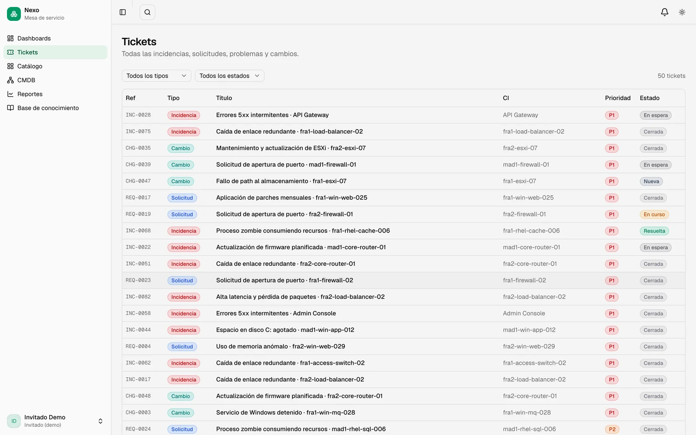Click the Invitado Demo avatar
696x435 pixels.
pyautogui.click(x=14, y=421)
